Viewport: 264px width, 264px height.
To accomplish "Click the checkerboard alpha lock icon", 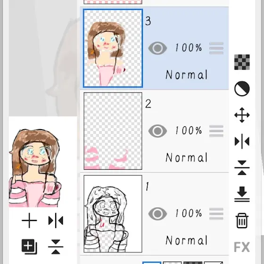I will pyautogui.click(x=242, y=62).
